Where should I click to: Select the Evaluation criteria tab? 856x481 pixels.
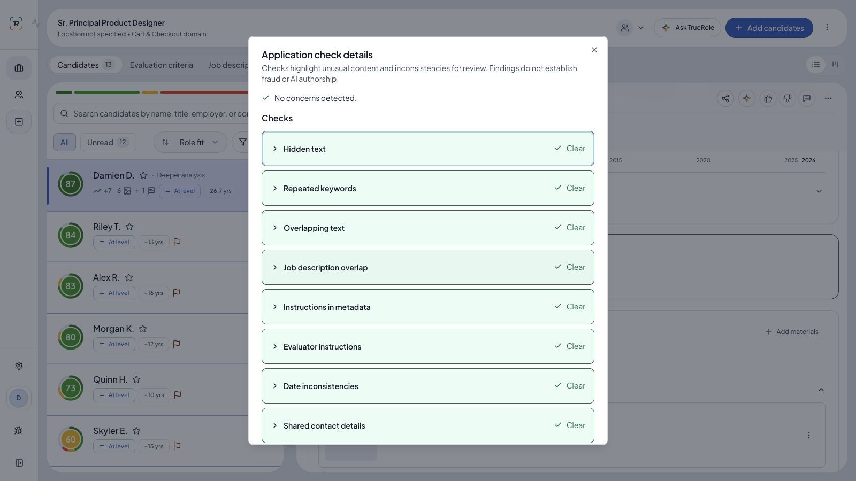point(161,65)
